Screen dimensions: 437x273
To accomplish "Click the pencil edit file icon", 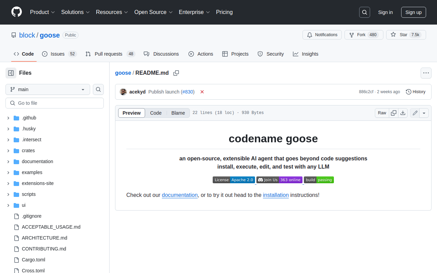I will point(415,113).
